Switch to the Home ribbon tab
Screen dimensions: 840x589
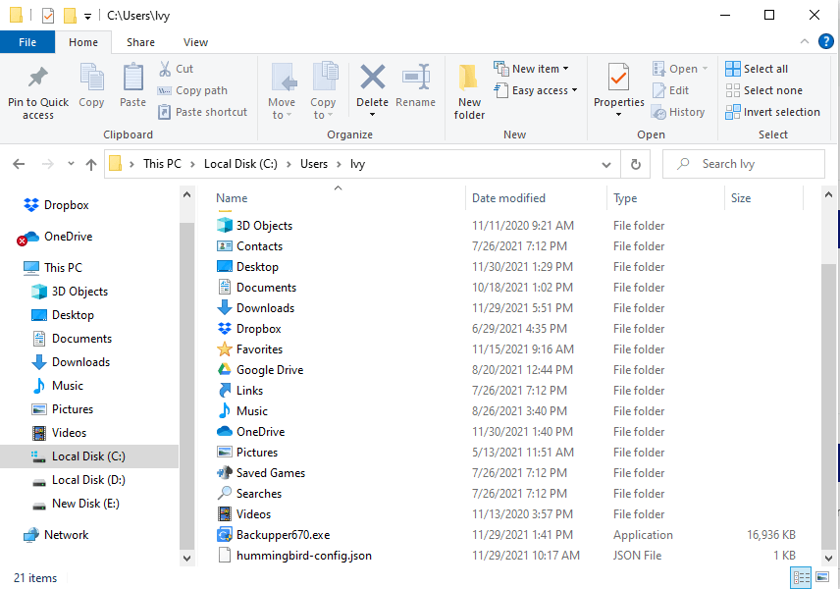point(83,42)
